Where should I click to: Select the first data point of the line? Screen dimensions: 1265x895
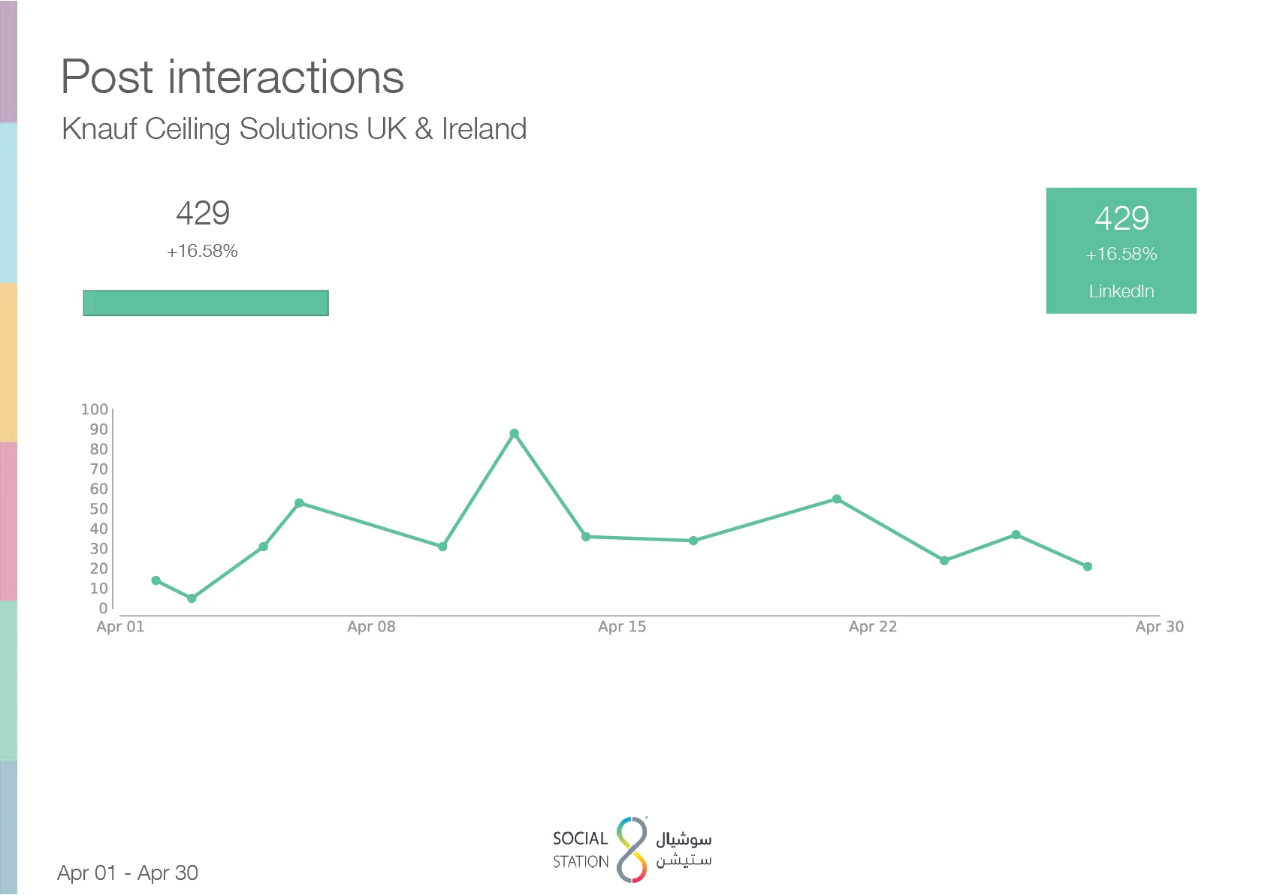coord(155,580)
